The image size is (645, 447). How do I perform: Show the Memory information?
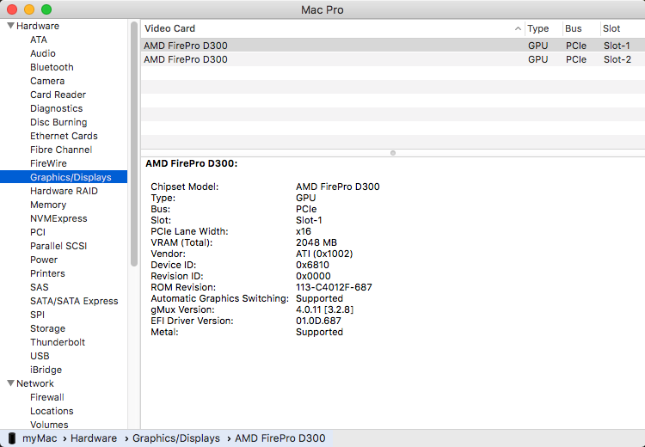pos(48,205)
